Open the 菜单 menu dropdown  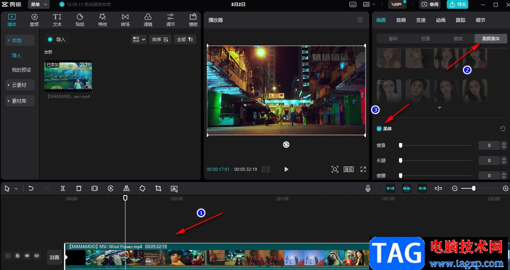(x=39, y=4)
